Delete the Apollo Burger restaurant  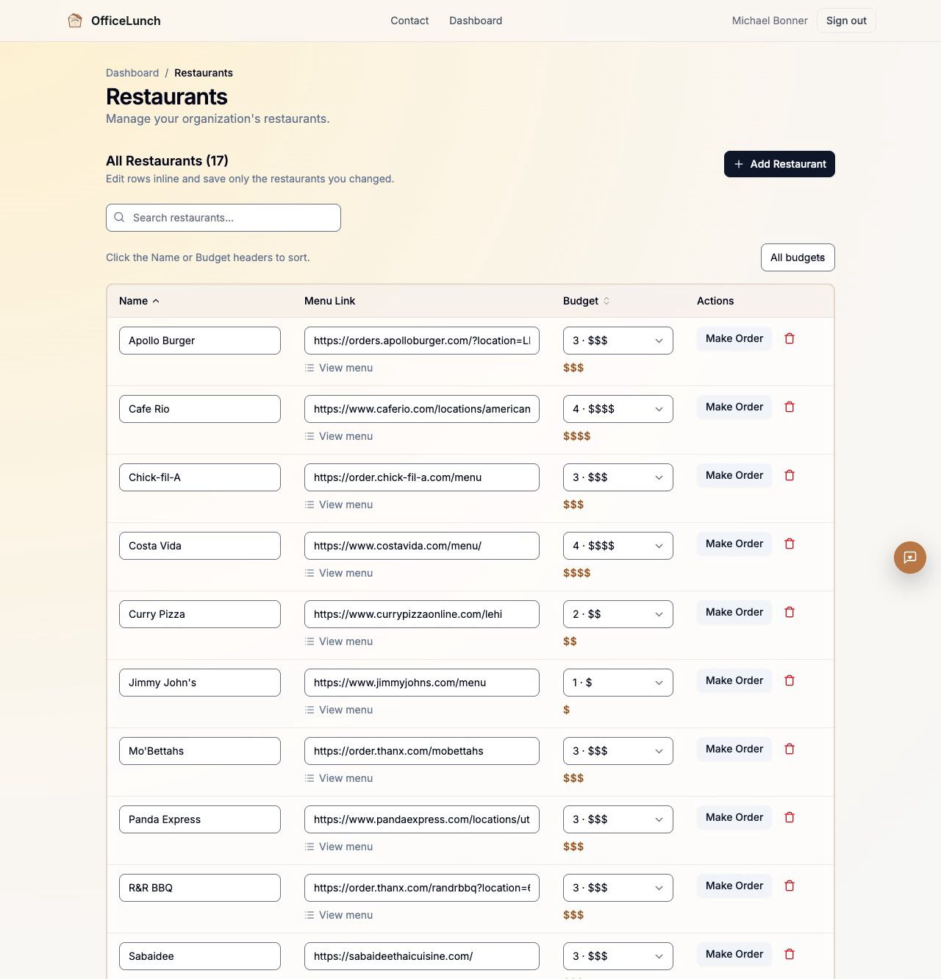point(790,339)
